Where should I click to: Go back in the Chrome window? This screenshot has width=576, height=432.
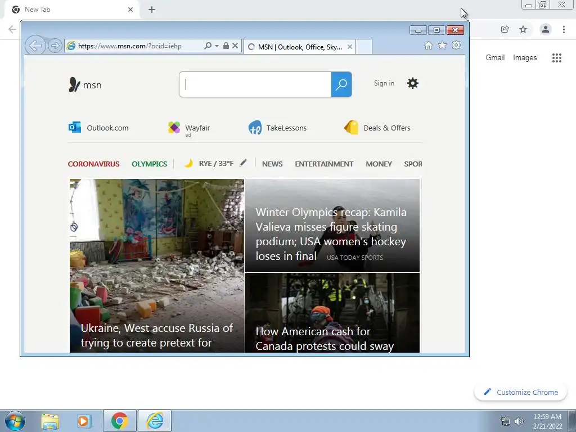click(x=12, y=29)
